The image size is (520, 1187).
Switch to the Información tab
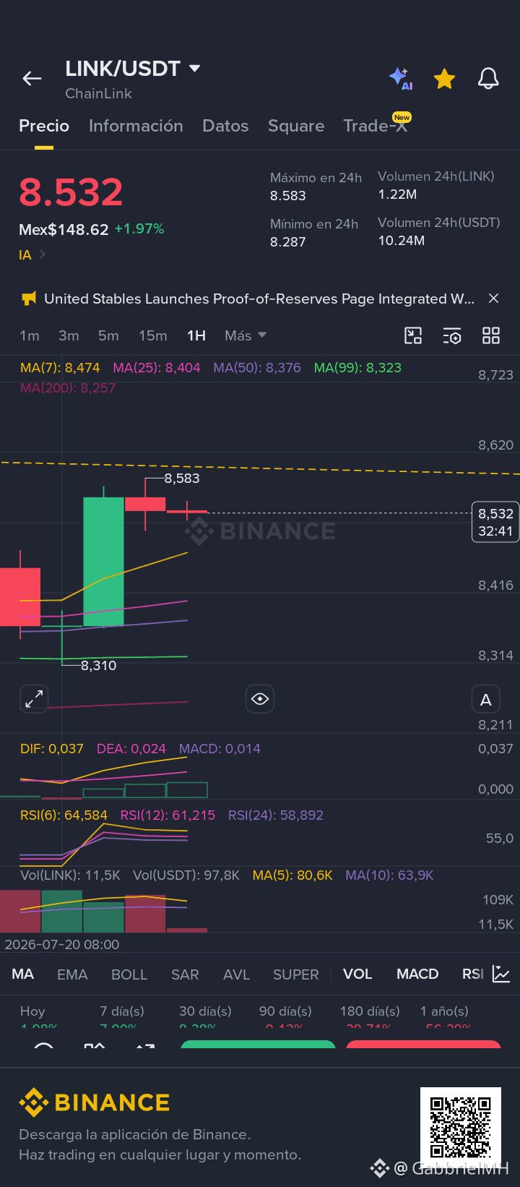pos(136,126)
